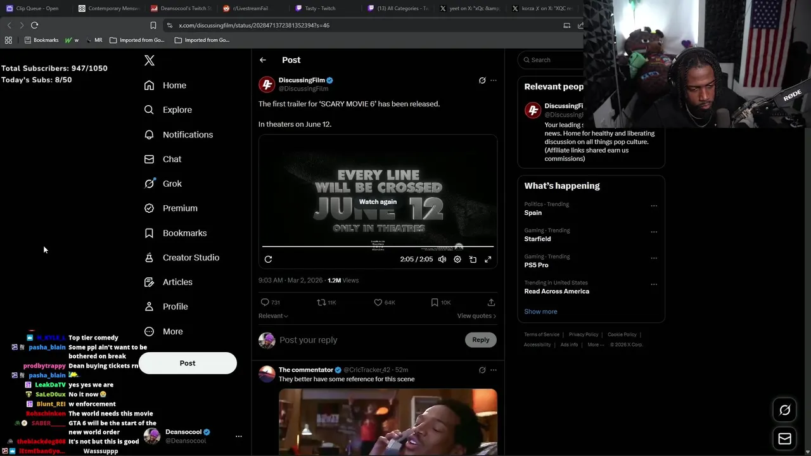This screenshot has height=456, width=811.
Task: Open Home in X sidebar
Action: [x=165, y=85]
